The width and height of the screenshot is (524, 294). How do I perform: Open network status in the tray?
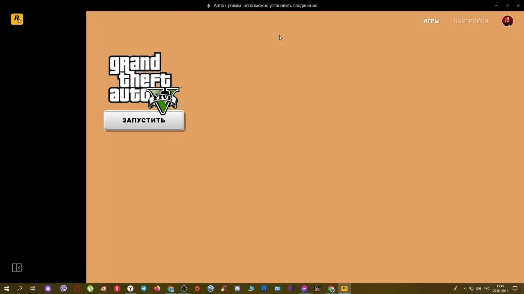(x=472, y=289)
